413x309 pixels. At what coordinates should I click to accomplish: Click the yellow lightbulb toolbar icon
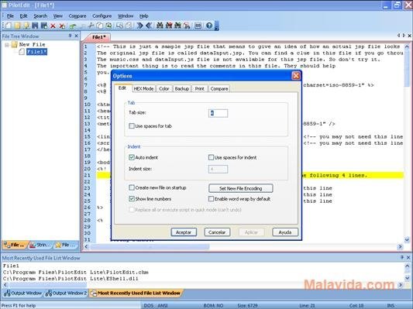26,26
